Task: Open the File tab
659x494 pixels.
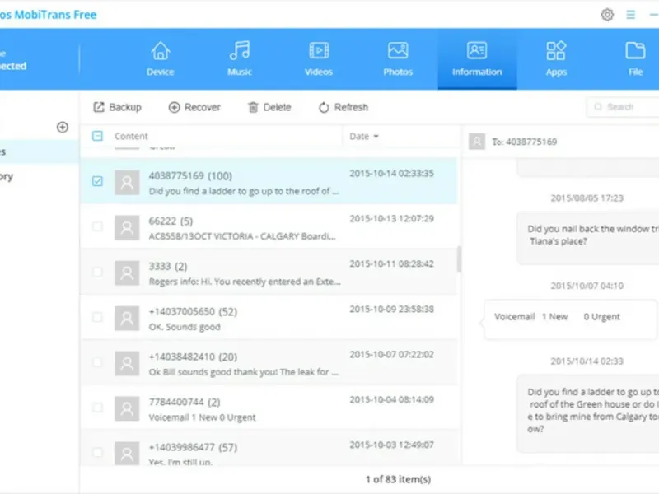Action: tap(635, 59)
